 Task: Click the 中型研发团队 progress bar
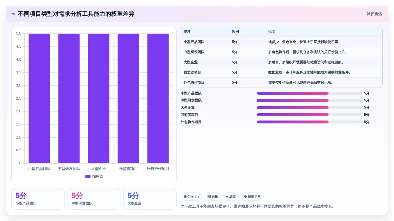pyautogui.click(x=309, y=100)
